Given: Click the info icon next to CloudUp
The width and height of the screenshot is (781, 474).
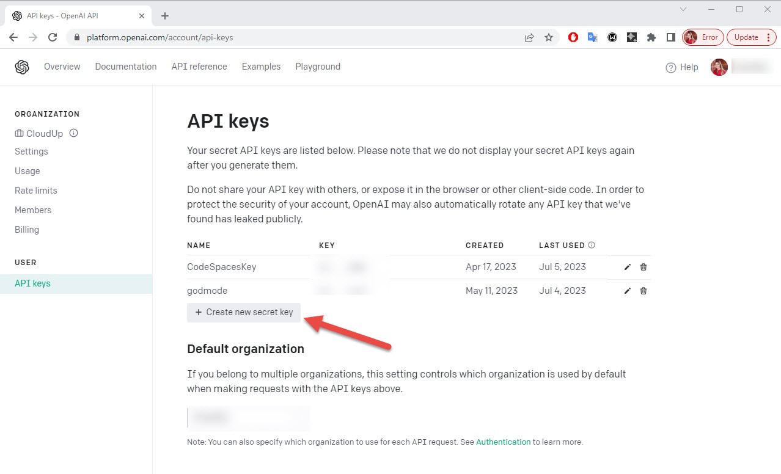Looking at the screenshot, I should 74,133.
